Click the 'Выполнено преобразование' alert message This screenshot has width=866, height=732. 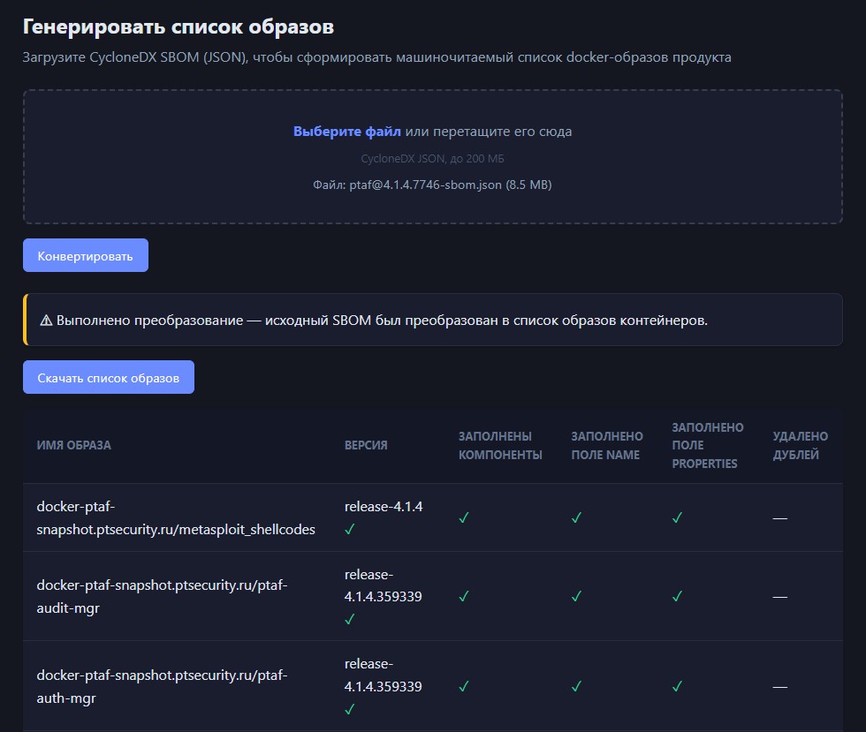coord(382,321)
